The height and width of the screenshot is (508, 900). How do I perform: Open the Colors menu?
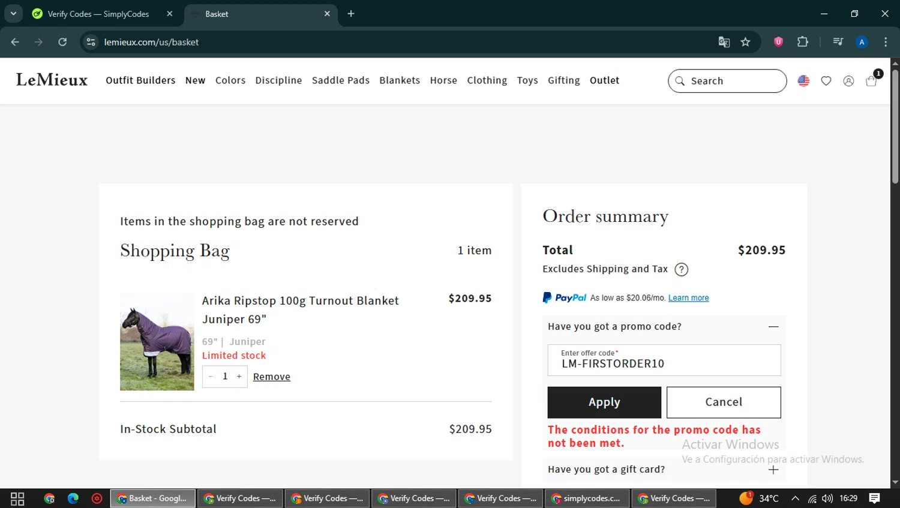(230, 80)
